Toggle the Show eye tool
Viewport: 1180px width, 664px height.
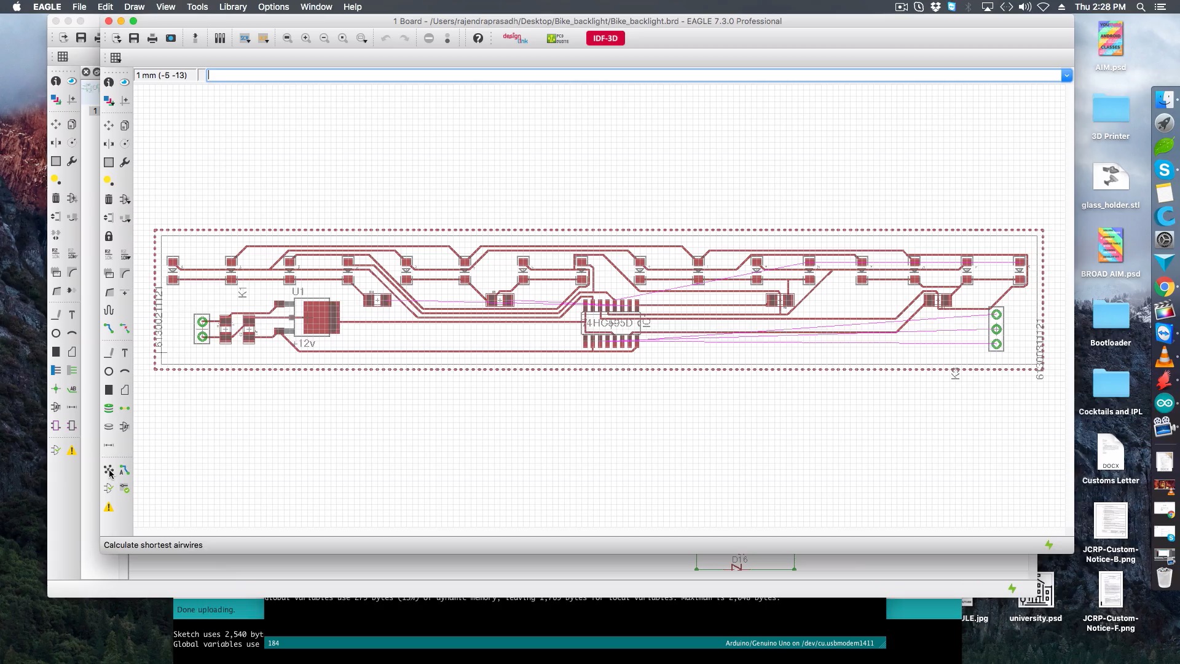pyautogui.click(x=125, y=82)
